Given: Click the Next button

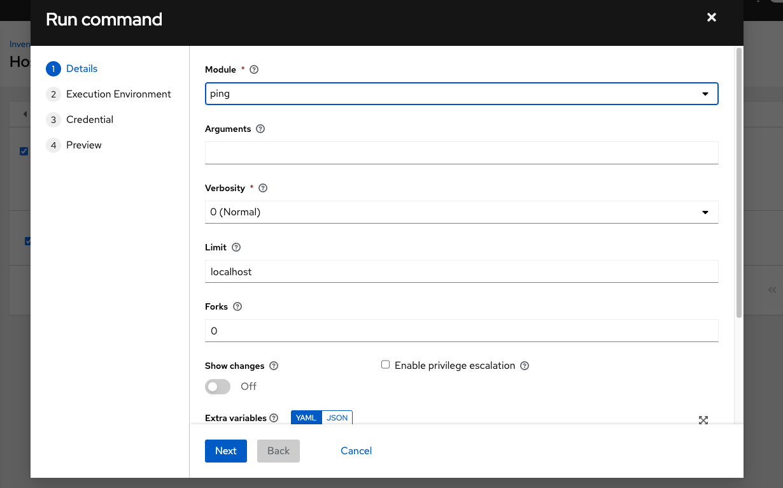Looking at the screenshot, I should 225,450.
